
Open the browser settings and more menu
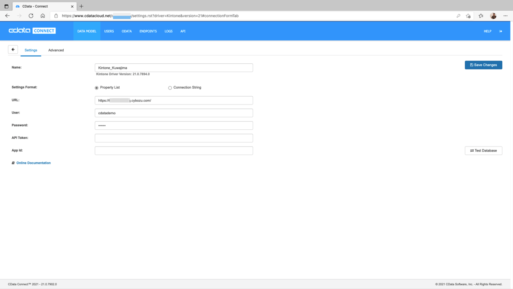[x=505, y=16]
